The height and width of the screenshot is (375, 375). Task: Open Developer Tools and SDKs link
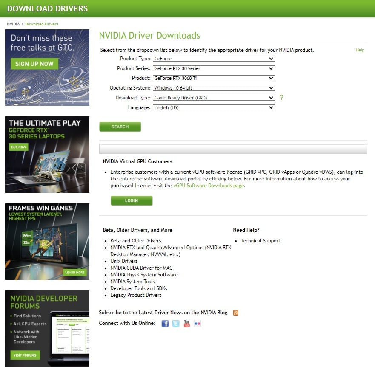click(139, 288)
